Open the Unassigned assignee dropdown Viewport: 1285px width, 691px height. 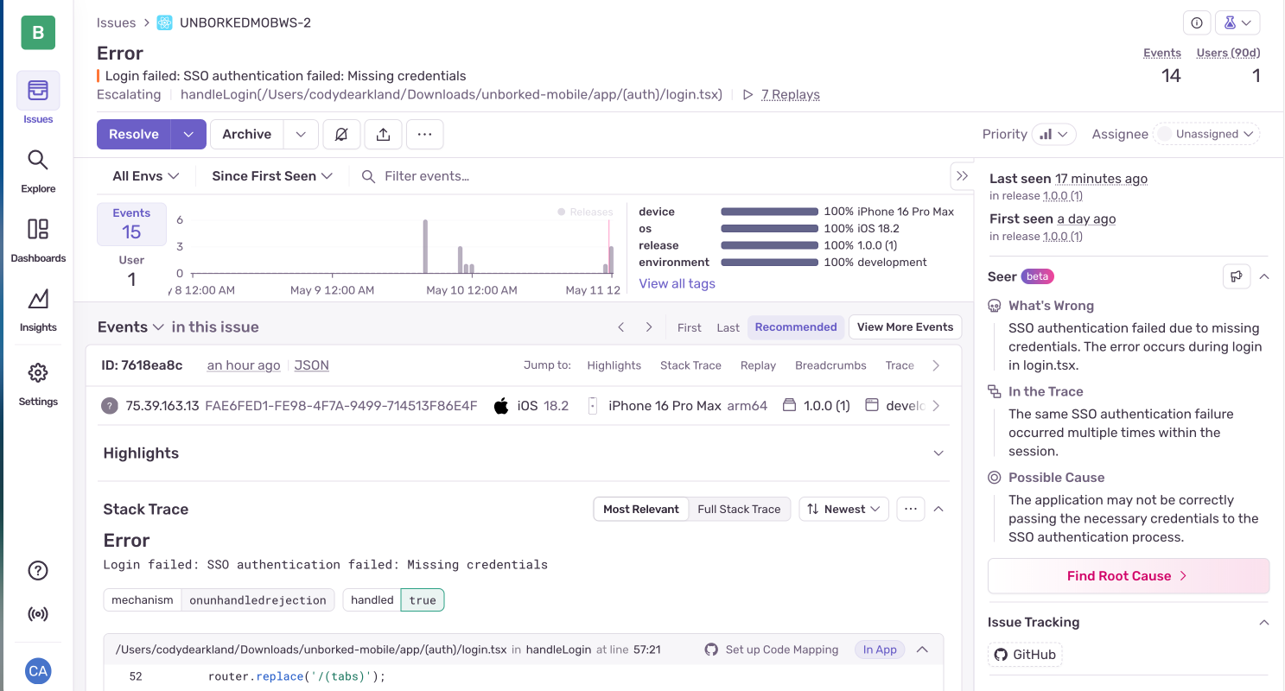[1206, 134]
